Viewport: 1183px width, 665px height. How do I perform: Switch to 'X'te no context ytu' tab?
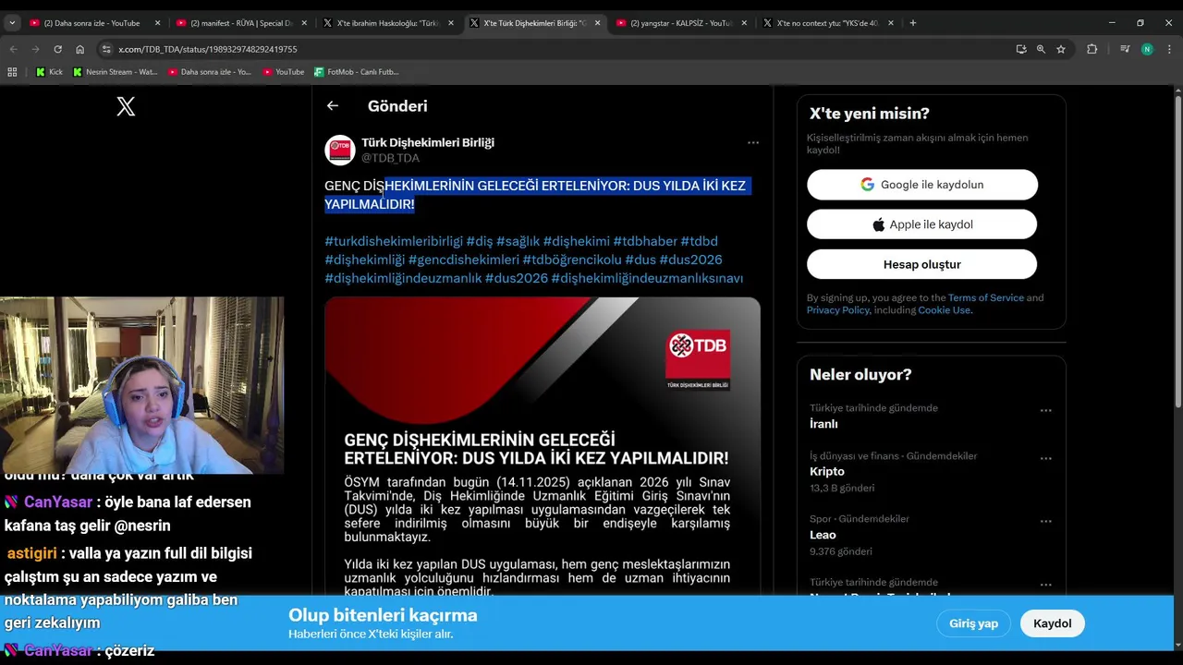tap(827, 23)
